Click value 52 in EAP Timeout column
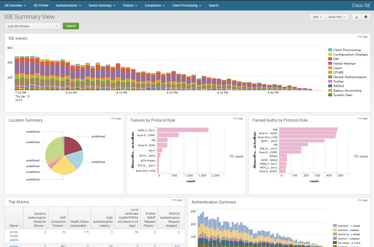Viewport: 374px width, 247px height. point(64,232)
